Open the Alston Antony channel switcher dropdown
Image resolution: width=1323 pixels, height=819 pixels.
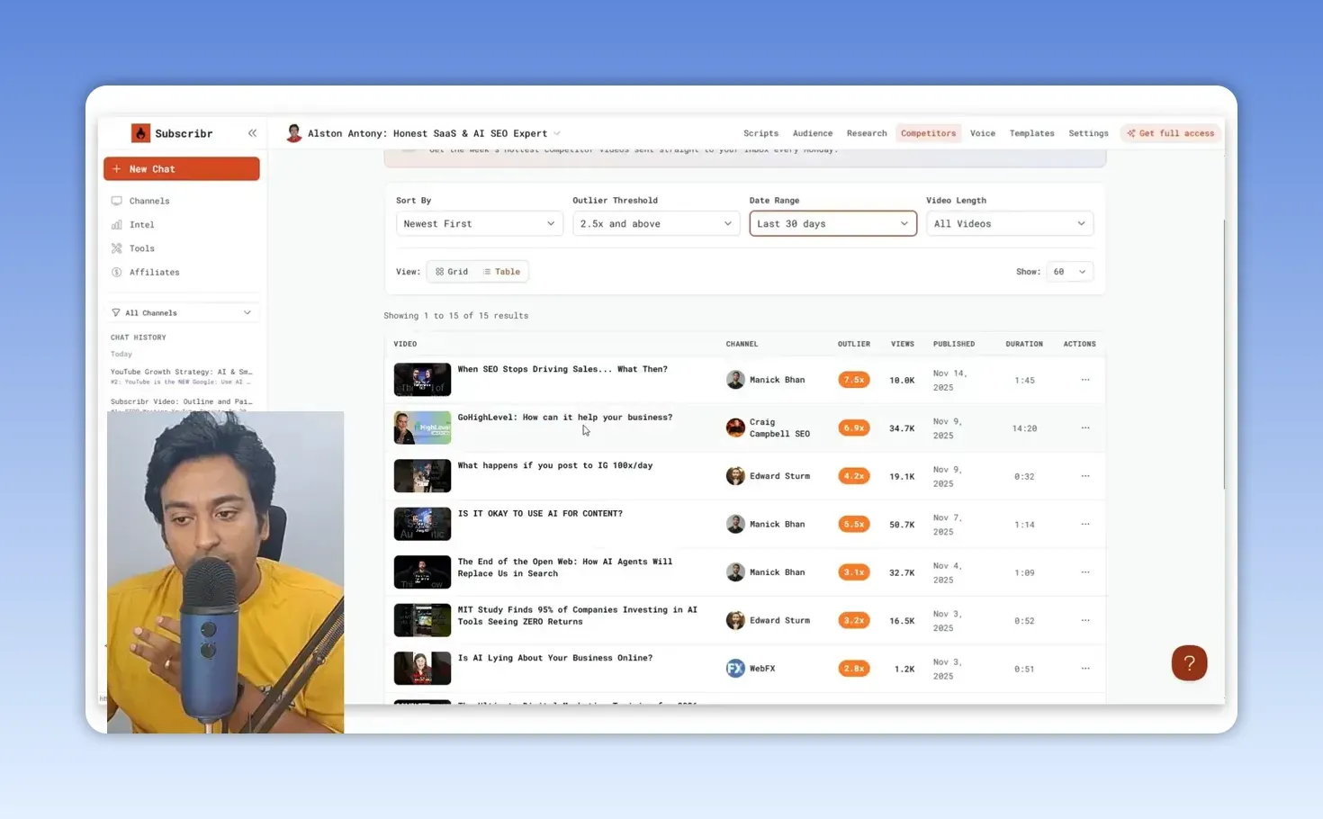423,133
